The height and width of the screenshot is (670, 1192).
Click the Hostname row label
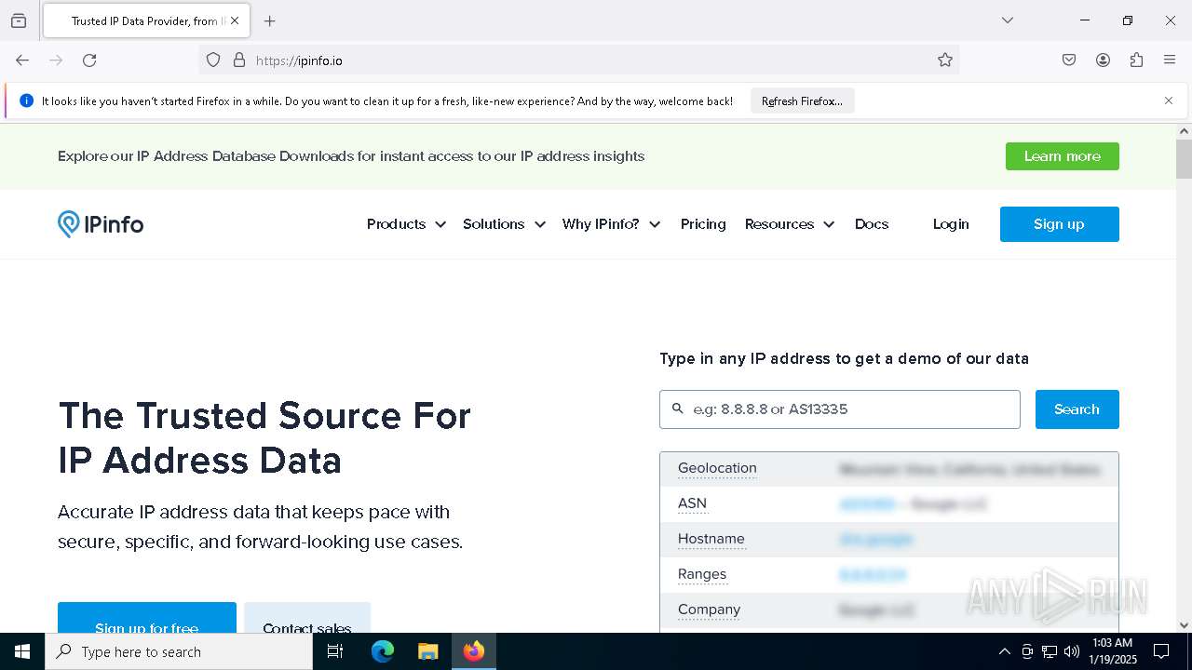pos(711,539)
